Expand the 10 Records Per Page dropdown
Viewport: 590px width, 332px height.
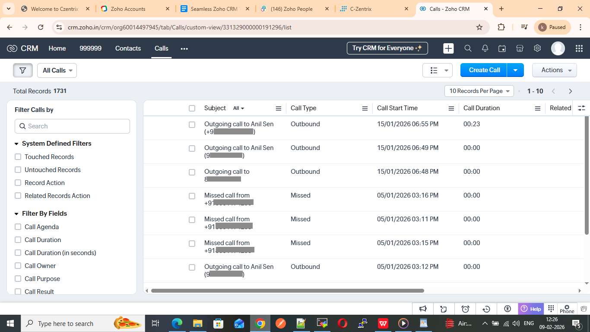(x=479, y=91)
